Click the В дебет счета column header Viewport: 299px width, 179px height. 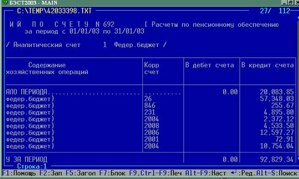(x=210, y=65)
